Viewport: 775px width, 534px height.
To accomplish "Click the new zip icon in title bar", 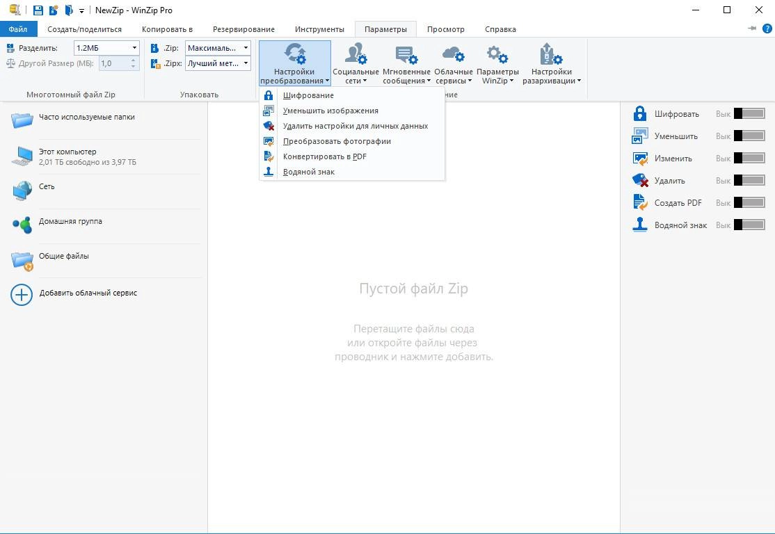I will pos(54,10).
